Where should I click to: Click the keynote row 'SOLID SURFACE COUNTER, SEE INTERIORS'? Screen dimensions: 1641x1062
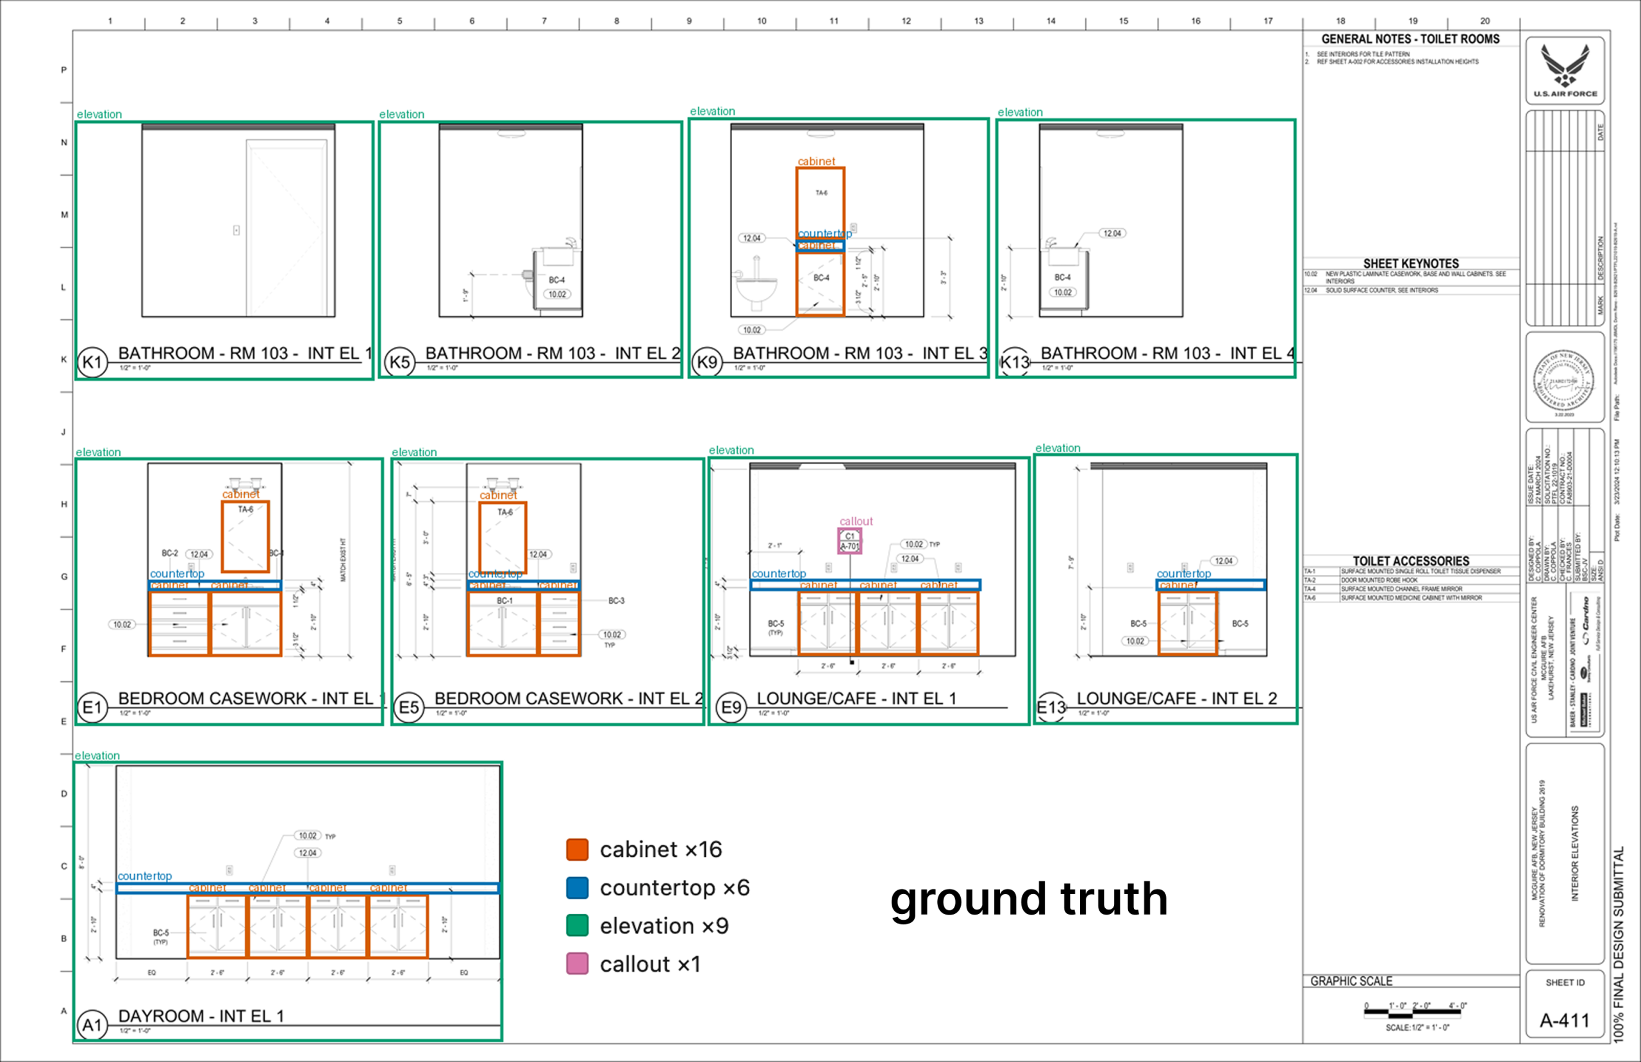tap(1411, 290)
